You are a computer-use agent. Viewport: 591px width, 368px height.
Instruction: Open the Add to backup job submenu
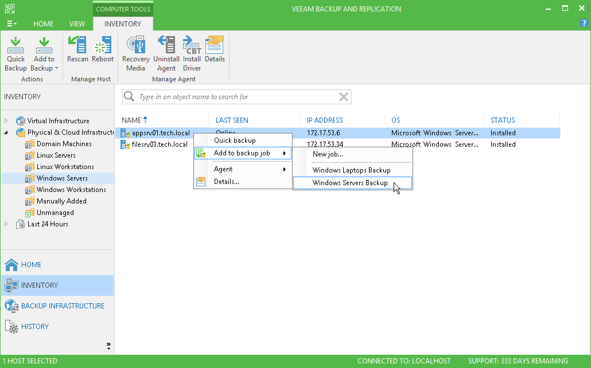(243, 153)
